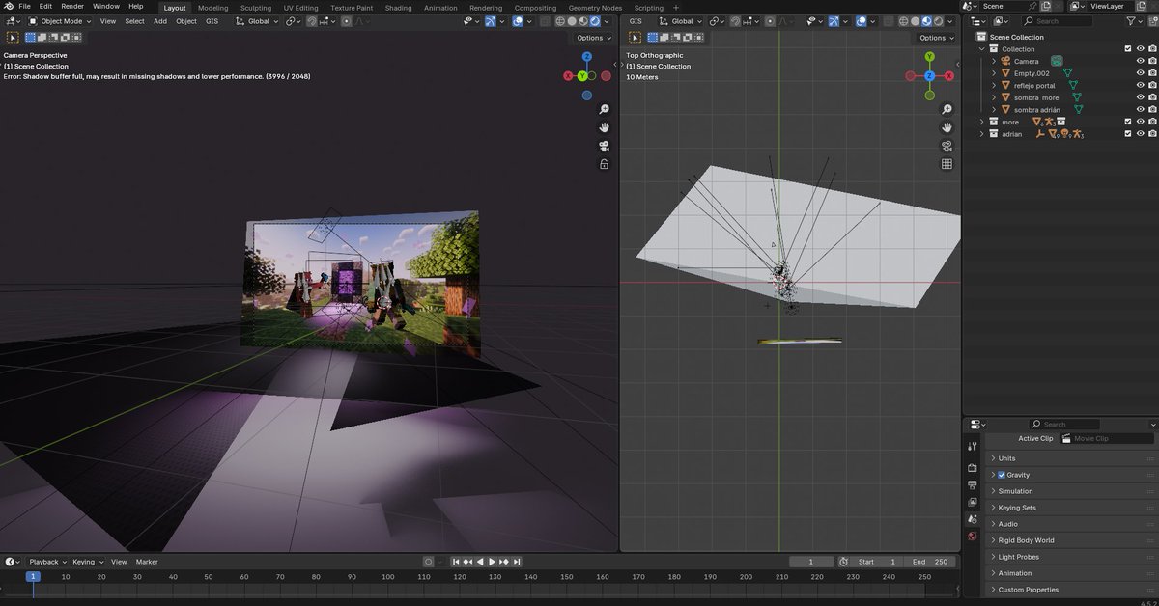Click pan hand icon in top orthographic viewport

click(x=947, y=127)
